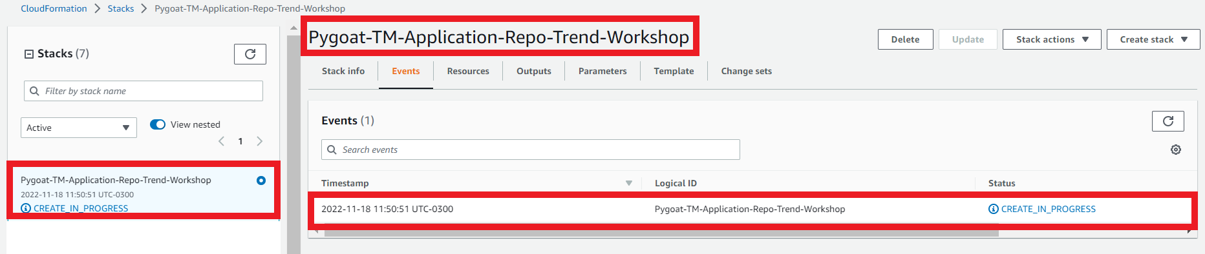Go to next stacks page

coord(260,141)
